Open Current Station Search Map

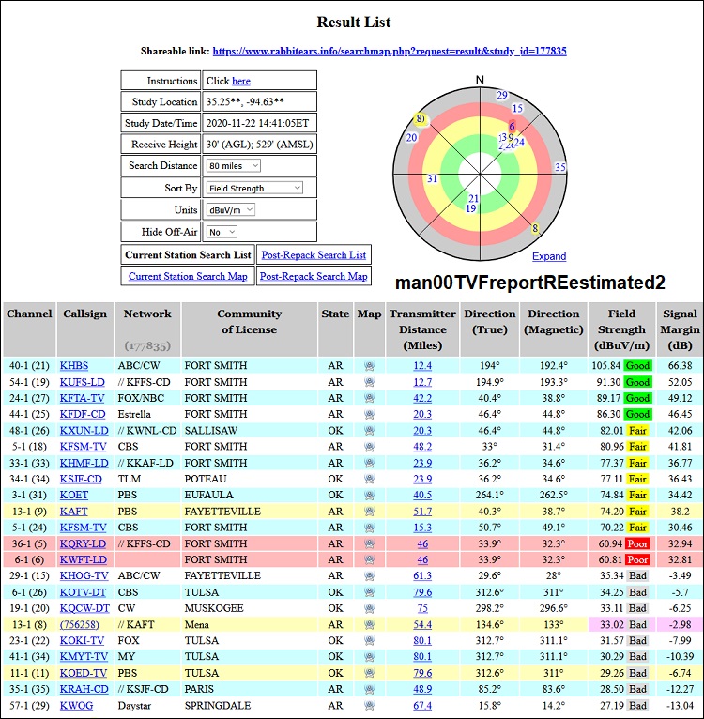pos(188,276)
